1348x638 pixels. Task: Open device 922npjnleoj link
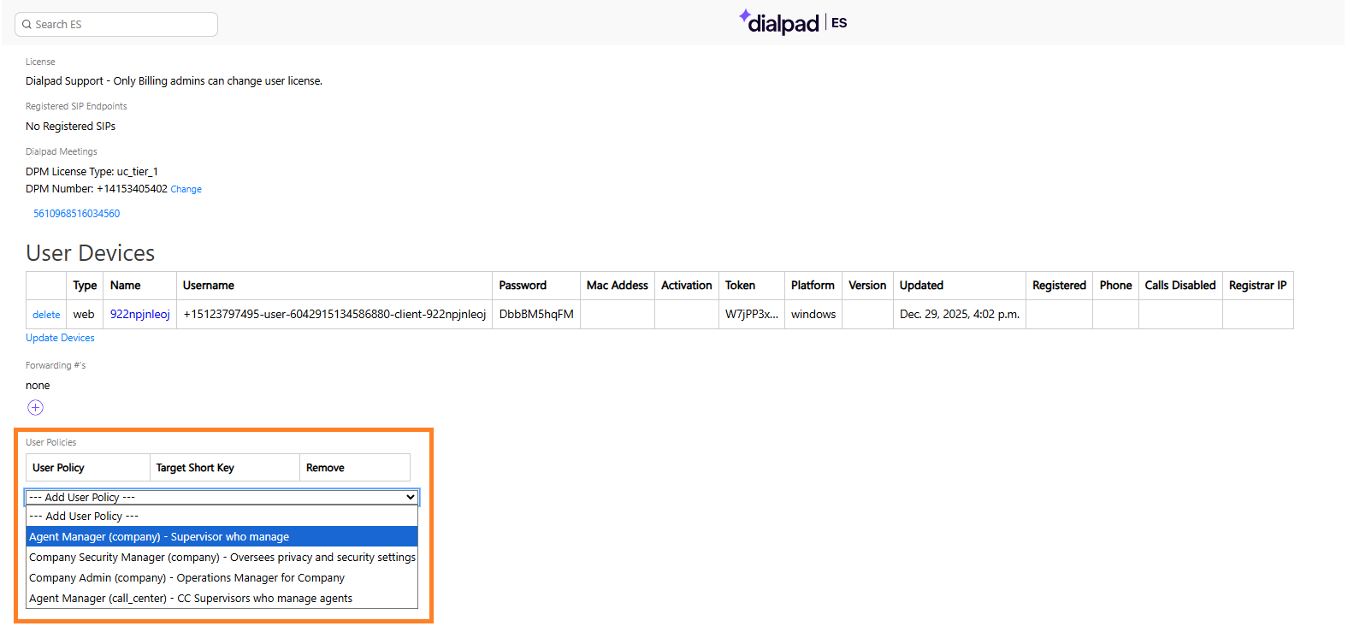point(140,315)
